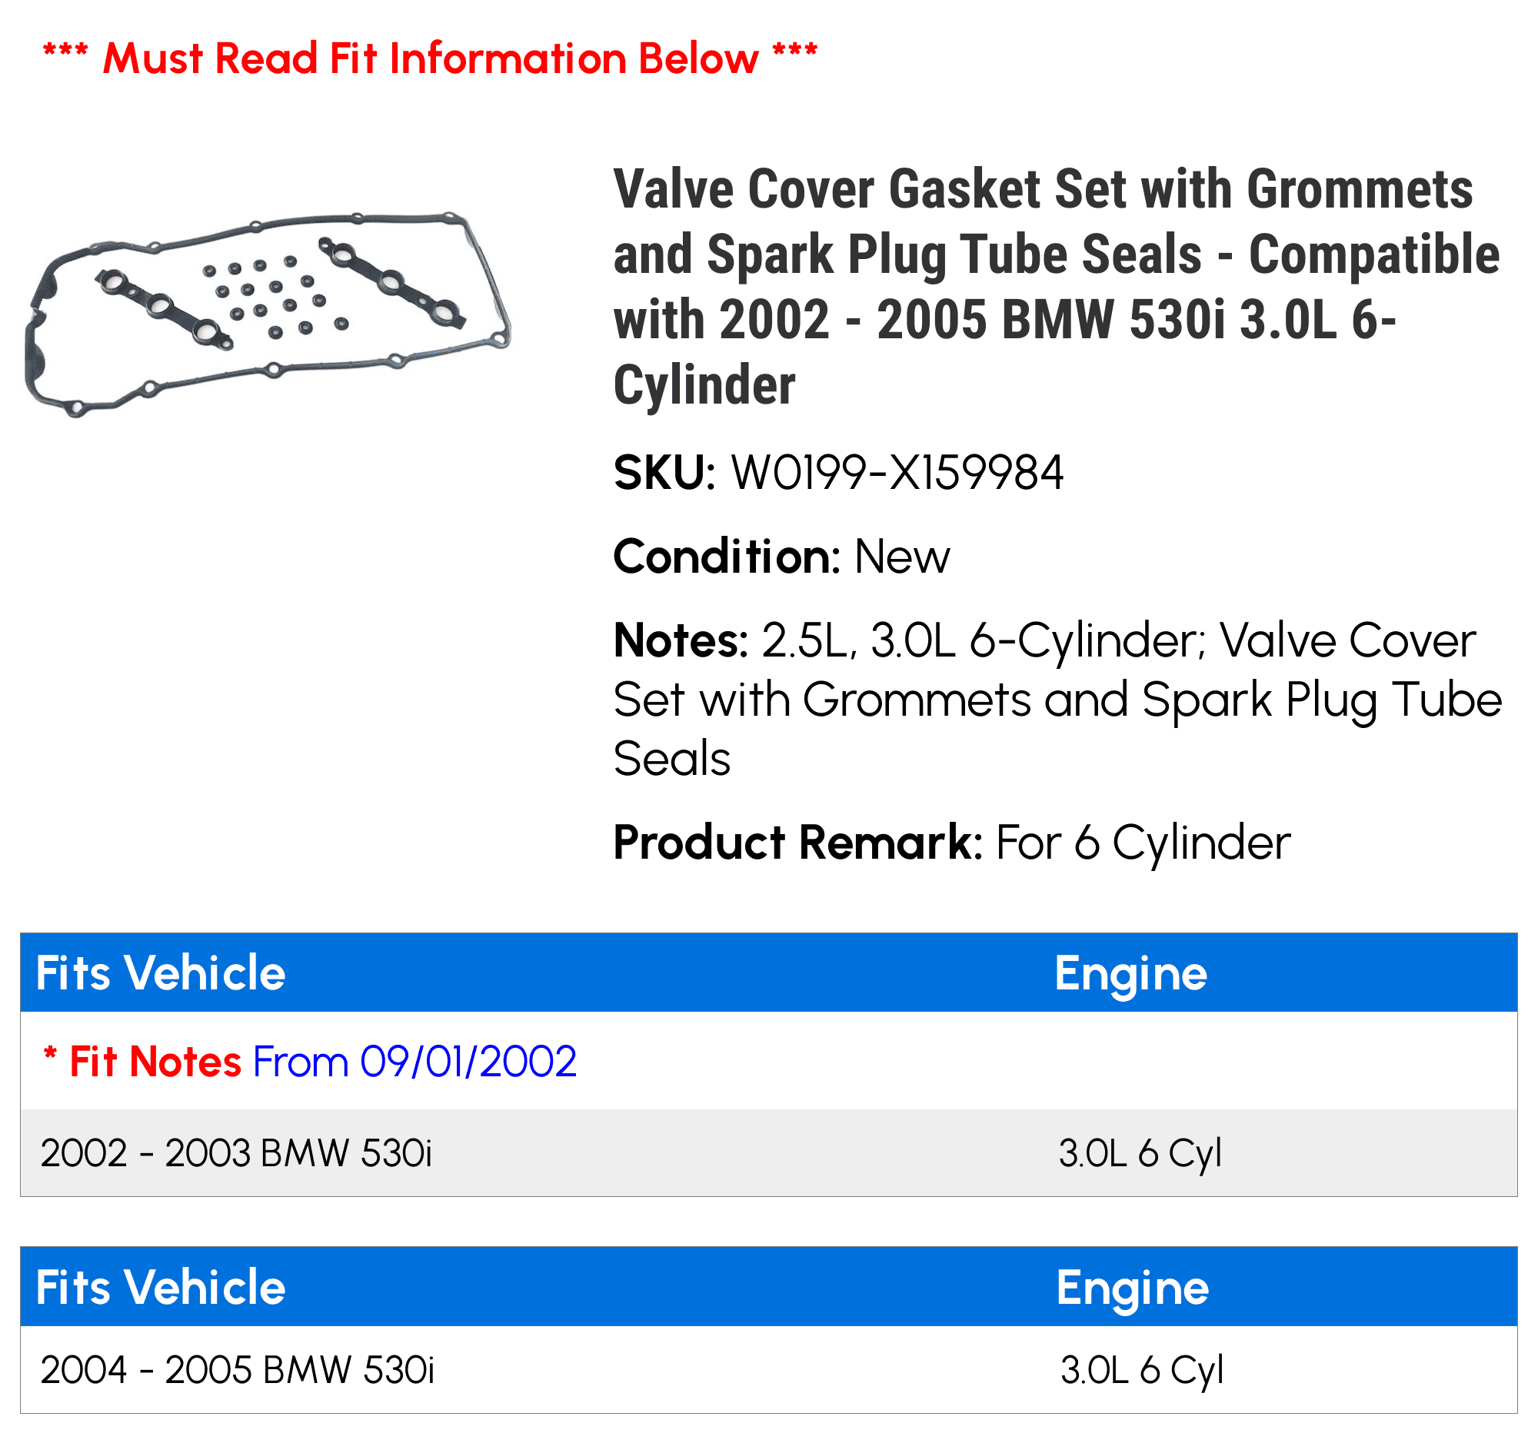Click the Product Remark label
Image resolution: width=1538 pixels, height=1433 pixels.
(797, 842)
